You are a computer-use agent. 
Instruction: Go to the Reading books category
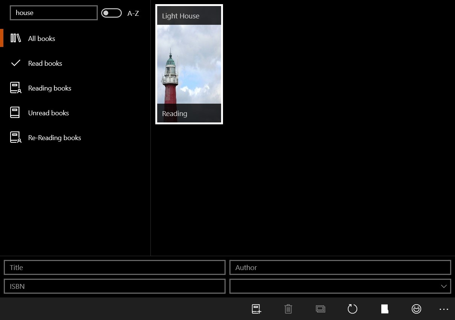click(75, 88)
